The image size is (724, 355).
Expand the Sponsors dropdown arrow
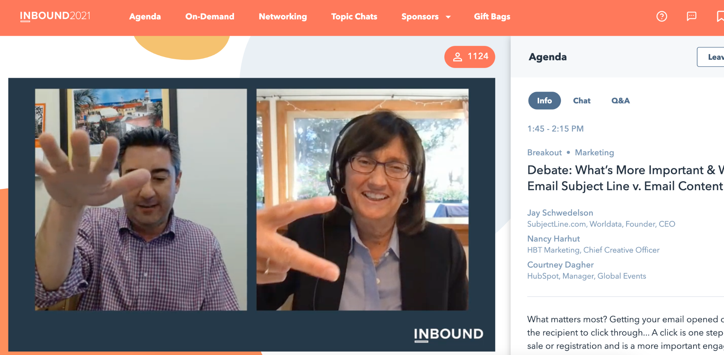coord(448,17)
